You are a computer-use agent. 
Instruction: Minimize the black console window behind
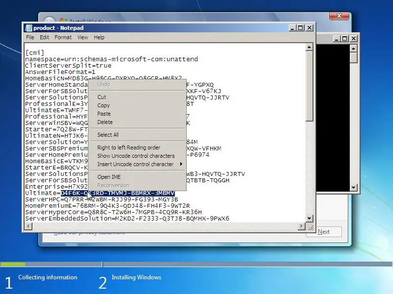pyautogui.click(x=337, y=39)
